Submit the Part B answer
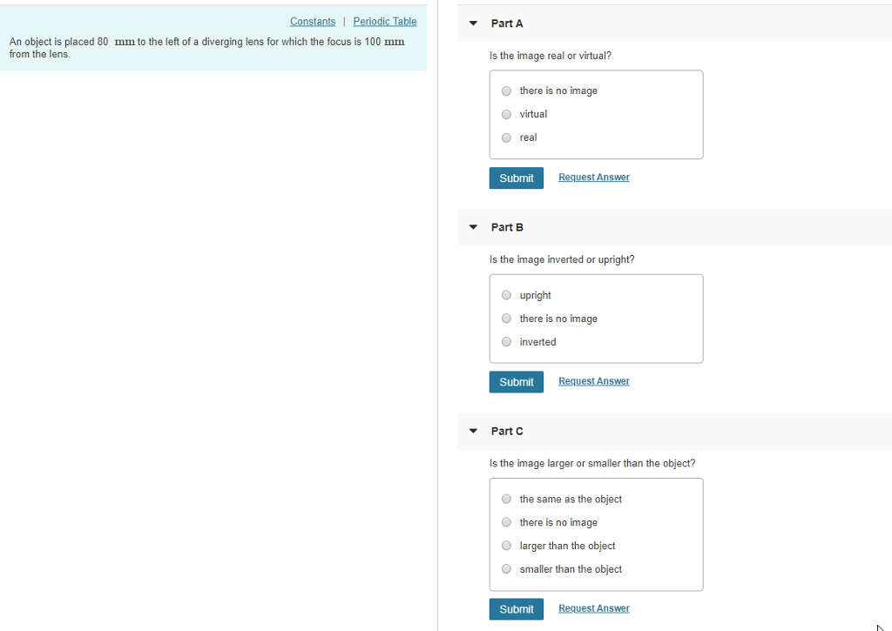Viewport: 892px width, 631px height. (516, 381)
